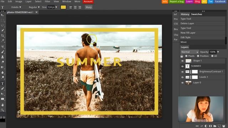This screenshot has width=228, height=128.
Task: Create a new layer
Action: (219, 126)
